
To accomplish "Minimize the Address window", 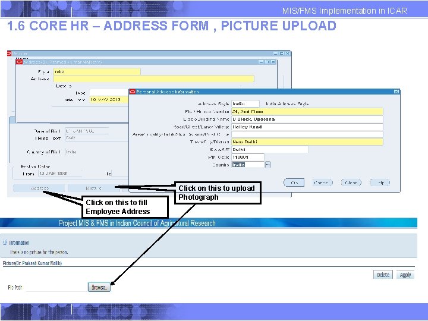I will tap(261, 62).
